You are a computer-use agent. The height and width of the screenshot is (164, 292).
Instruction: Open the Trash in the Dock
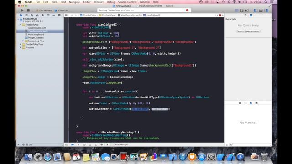point(264,157)
